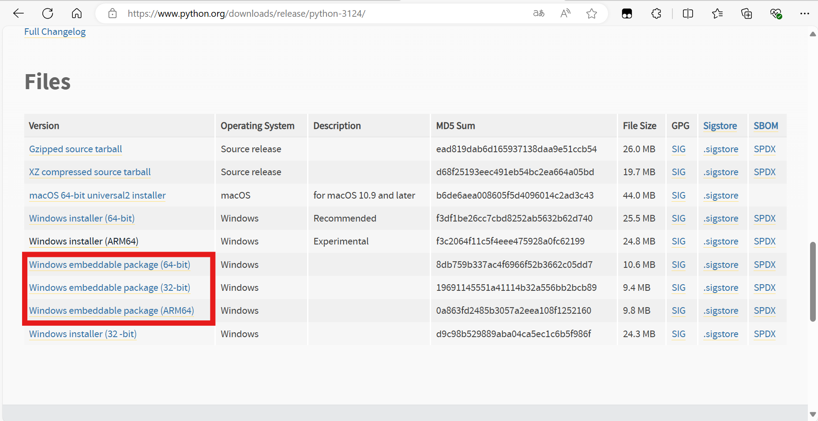The image size is (818, 421).
Task: Open SIG for embeddable package (64-bit)
Action: tap(679, 265)
